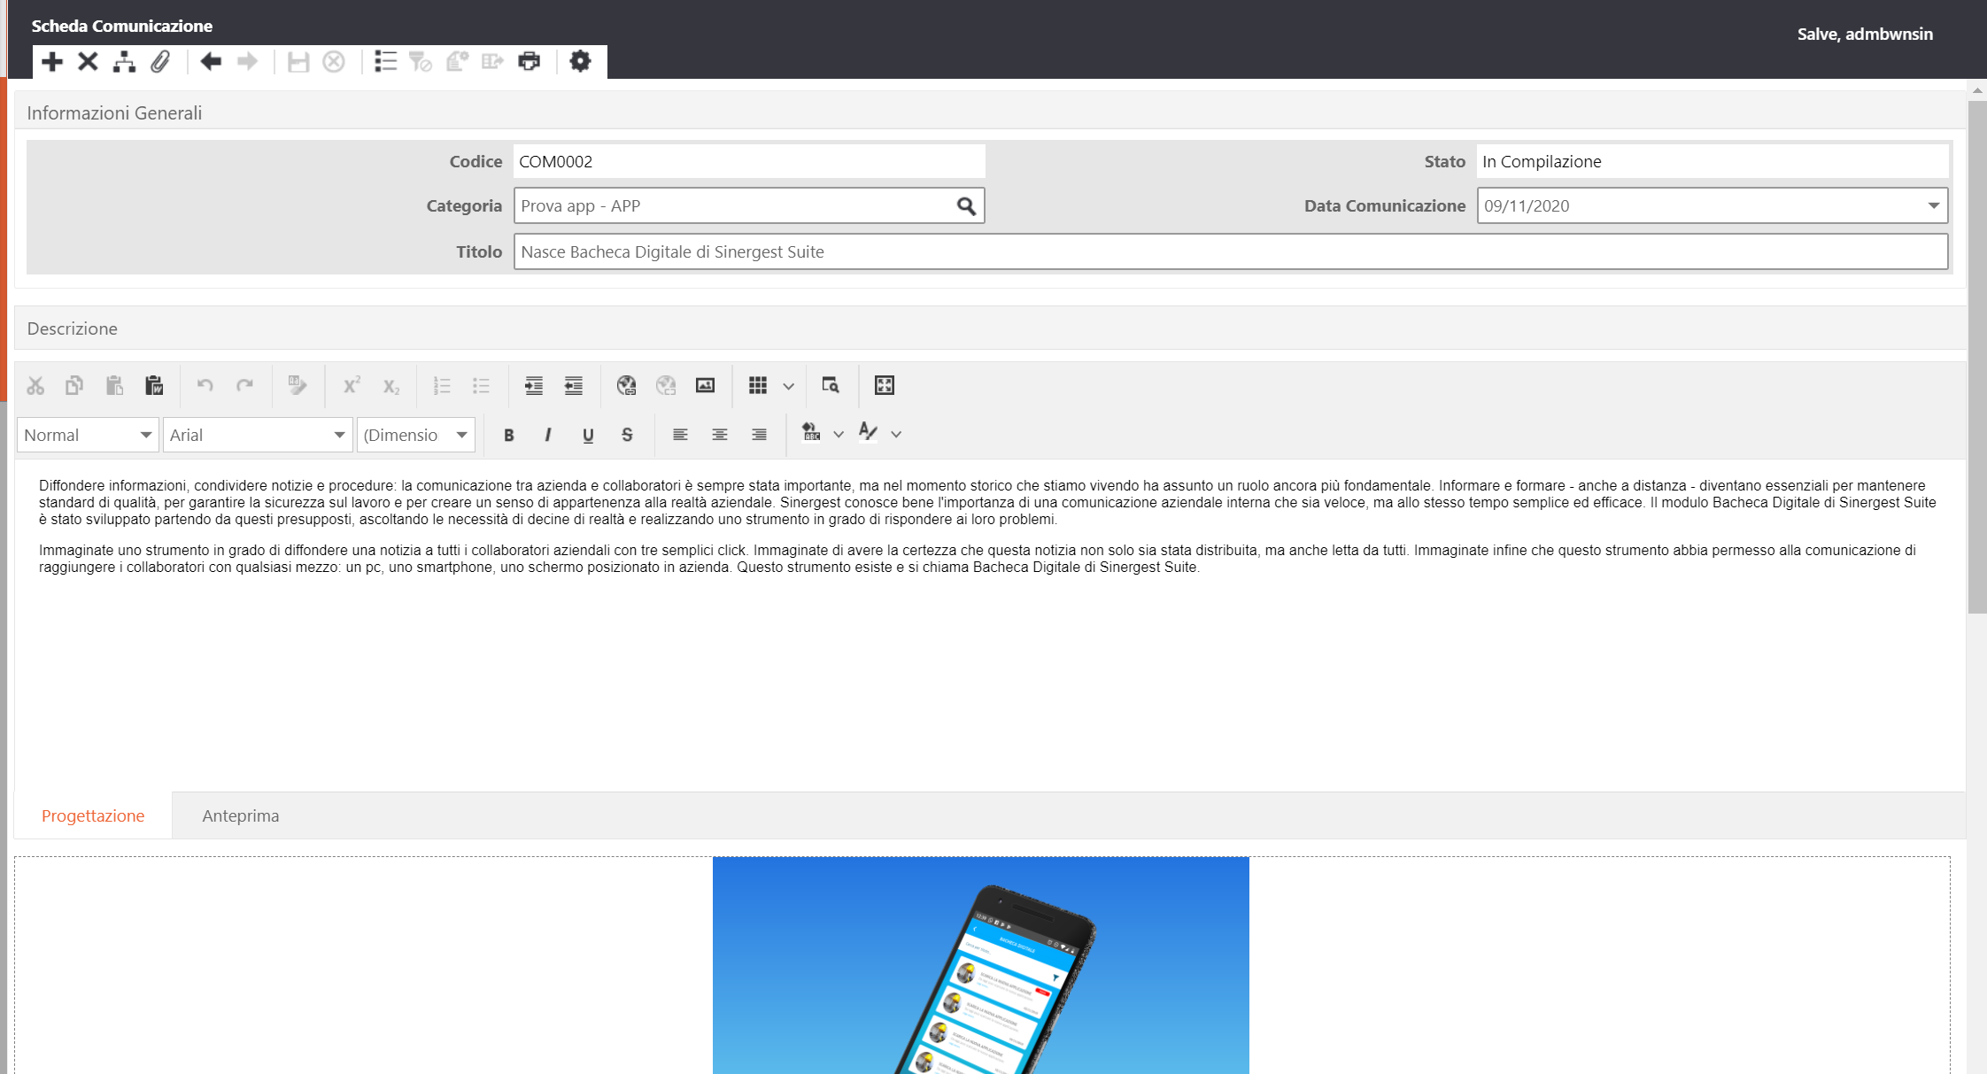Image resolution: width=1987 pixels, height=1074 pixels.
Task: Add a new communication with the plus icon
Action: (x=52, y=61)
